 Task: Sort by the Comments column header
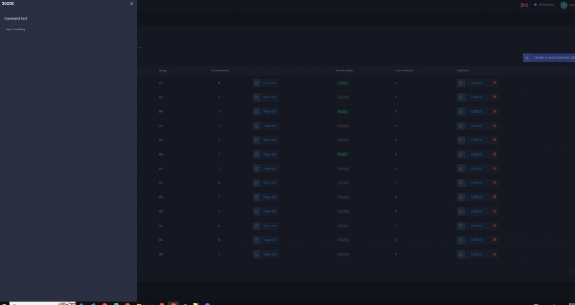(x=220, y=71)
